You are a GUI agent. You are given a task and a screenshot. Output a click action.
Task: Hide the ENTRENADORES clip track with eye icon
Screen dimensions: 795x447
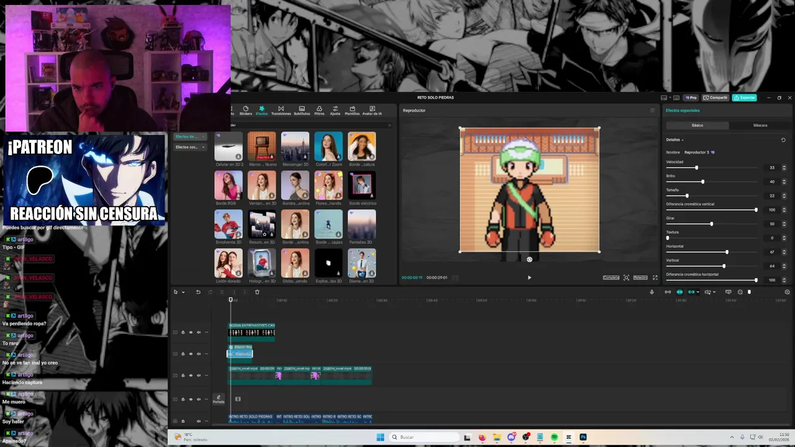[191, 332]
